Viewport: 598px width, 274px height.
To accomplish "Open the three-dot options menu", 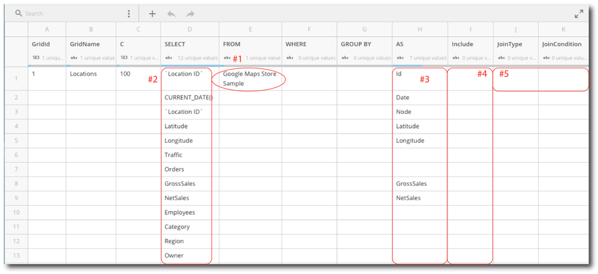I will point(129,14).
